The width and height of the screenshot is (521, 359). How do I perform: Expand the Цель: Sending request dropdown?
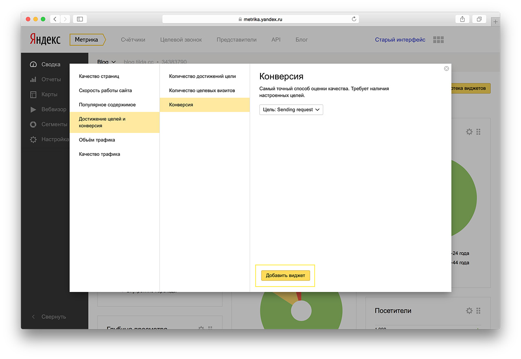pyautogui.click(x=291, y=109)
